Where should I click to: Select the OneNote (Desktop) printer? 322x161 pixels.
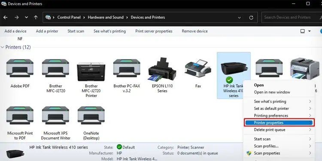coord(91,115)
